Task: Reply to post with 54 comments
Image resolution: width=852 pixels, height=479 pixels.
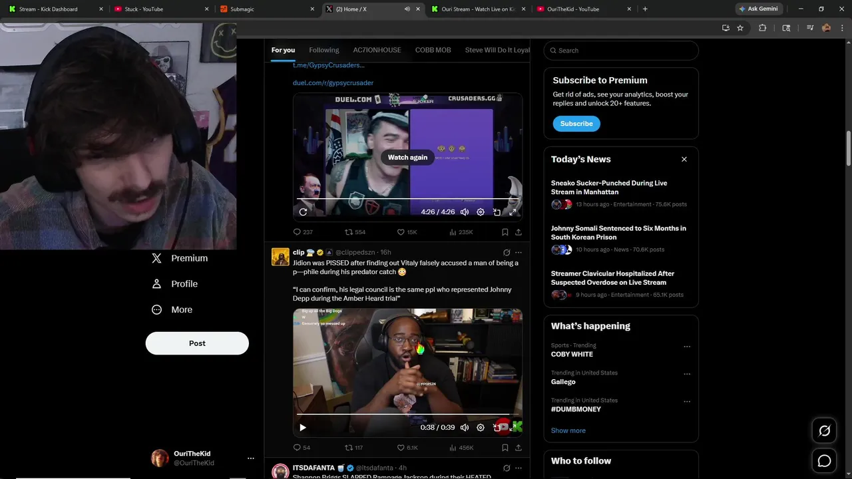Action: [302, 448]
